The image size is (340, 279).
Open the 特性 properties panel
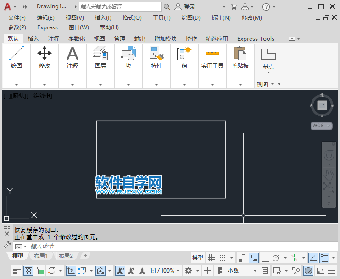(x=156, y=57)
